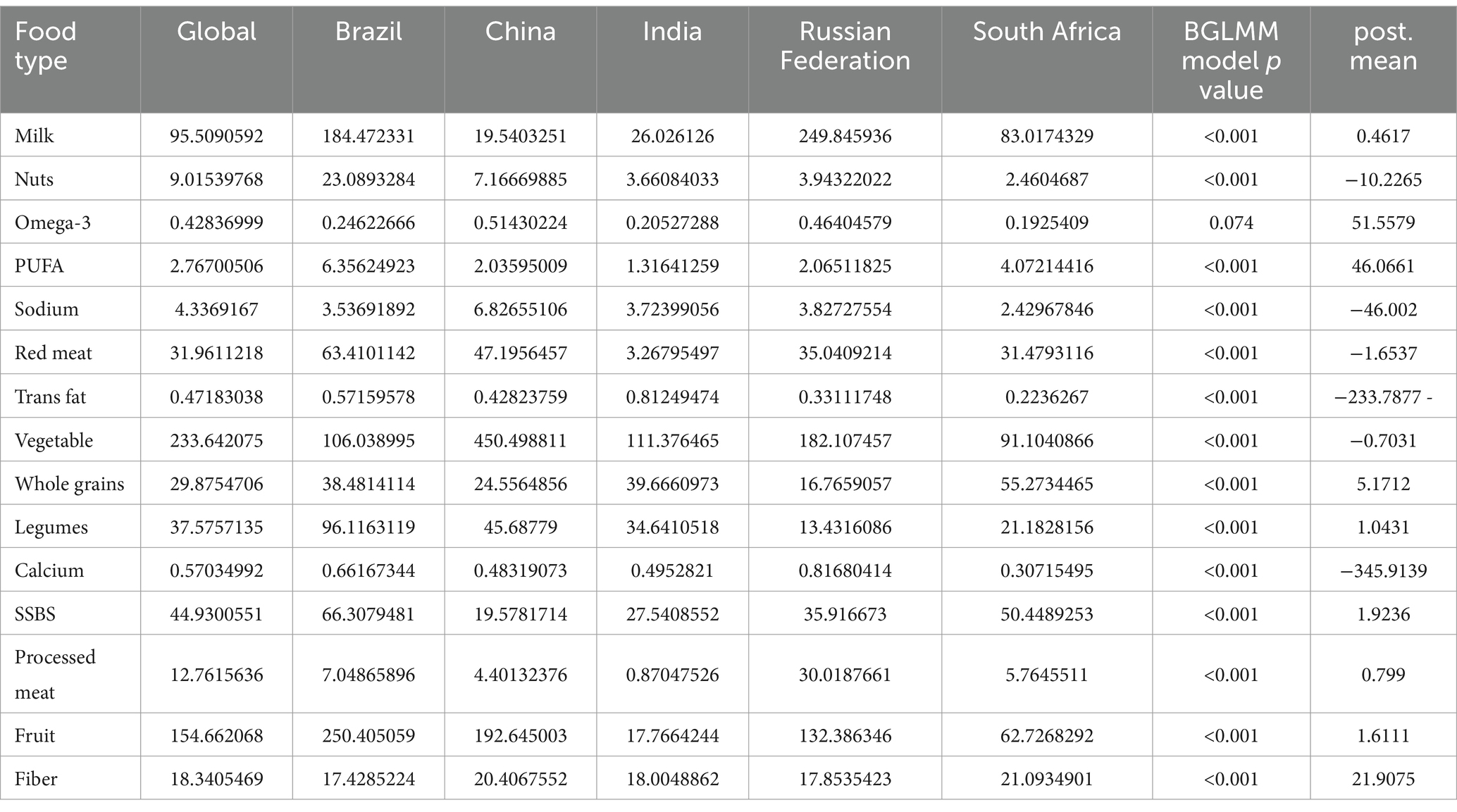Screen dimensions: 1457x812
Task: Click the post. mean column header
Action: click(x=1383, y=46)
